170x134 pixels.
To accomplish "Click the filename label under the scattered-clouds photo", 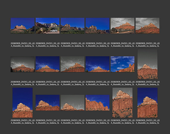I will tap(123, 83).
